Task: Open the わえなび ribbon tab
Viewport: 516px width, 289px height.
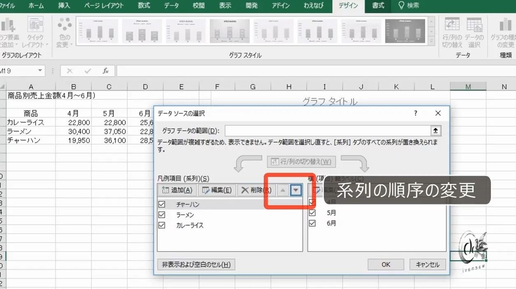Action: pos(313,6)
